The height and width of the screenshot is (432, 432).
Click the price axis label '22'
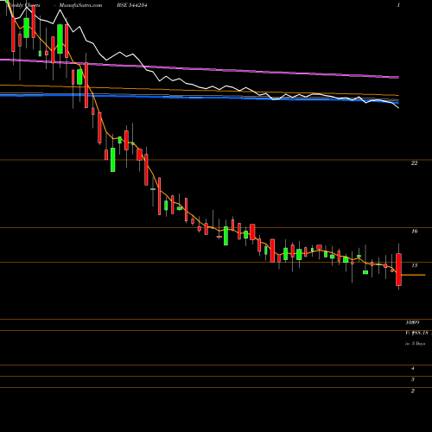[x=414, y=163]
